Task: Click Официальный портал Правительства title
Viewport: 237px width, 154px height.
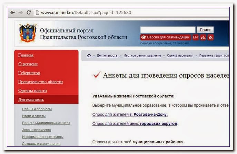Action: click(x=83, y=34)
